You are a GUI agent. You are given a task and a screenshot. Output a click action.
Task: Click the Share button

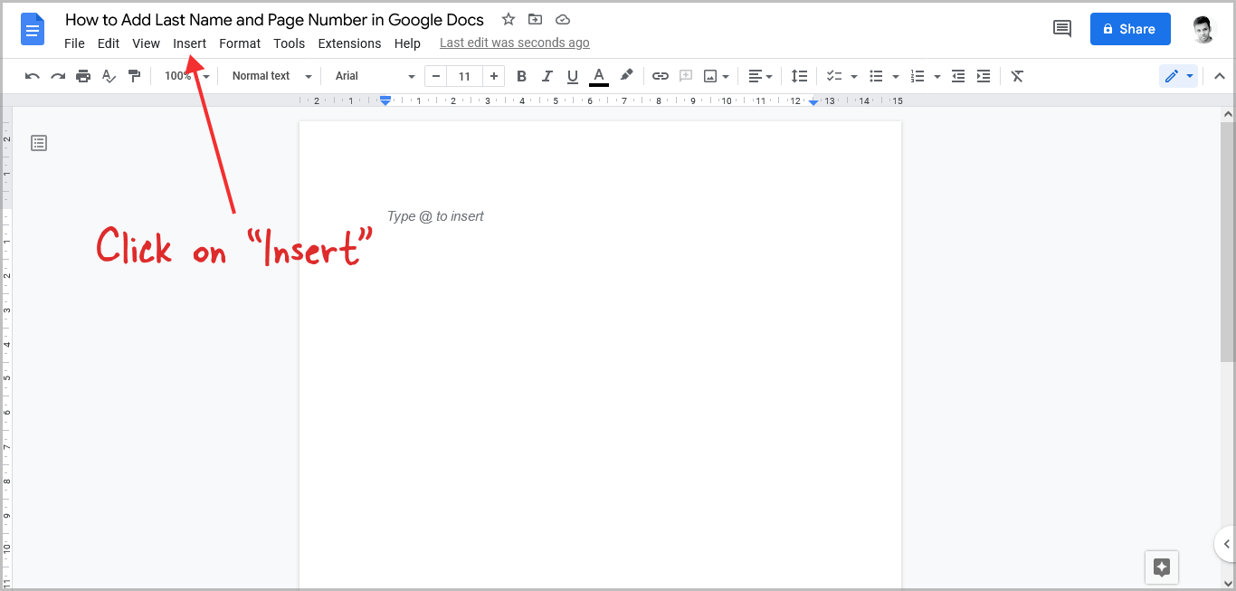pos(1129,28)
